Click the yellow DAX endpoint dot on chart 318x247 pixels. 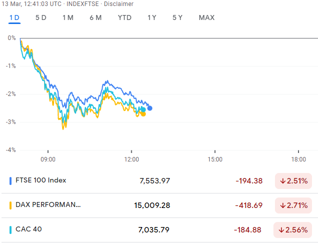143,114
